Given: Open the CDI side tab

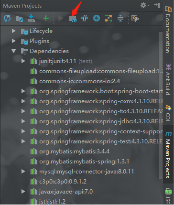Looking at the screenshot, I should pyautogui.click(x=168, y=113).
